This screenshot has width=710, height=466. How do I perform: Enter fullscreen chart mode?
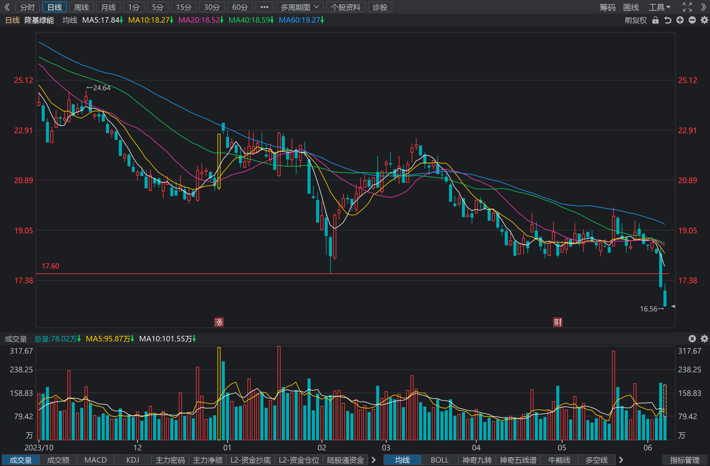point(687,7)
